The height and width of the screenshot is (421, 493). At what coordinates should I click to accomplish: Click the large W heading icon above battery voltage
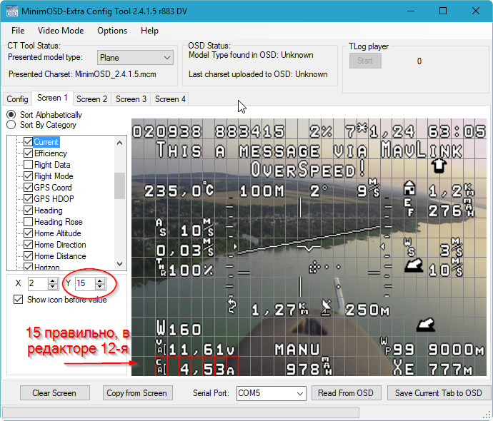coord(161,330)
